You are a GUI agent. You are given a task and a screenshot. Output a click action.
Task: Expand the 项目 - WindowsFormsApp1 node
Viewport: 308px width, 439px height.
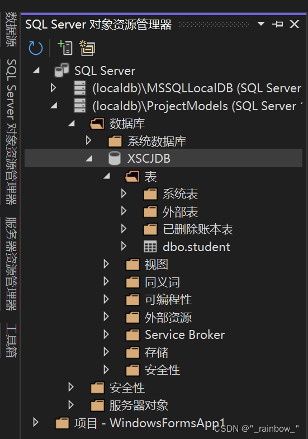pyautogui.click(x=36, y=422)
